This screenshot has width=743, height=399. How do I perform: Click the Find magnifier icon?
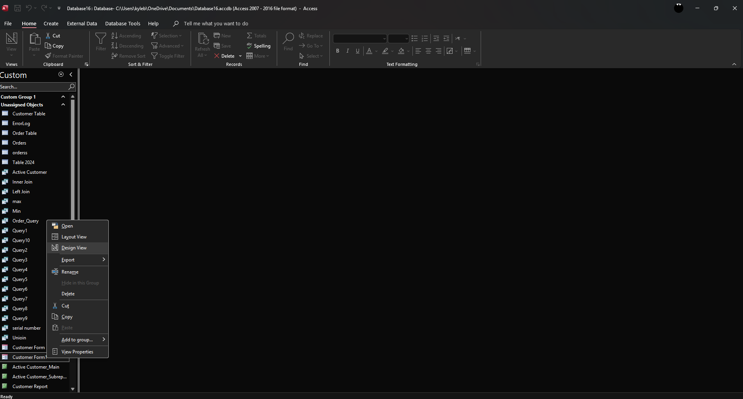288,38
